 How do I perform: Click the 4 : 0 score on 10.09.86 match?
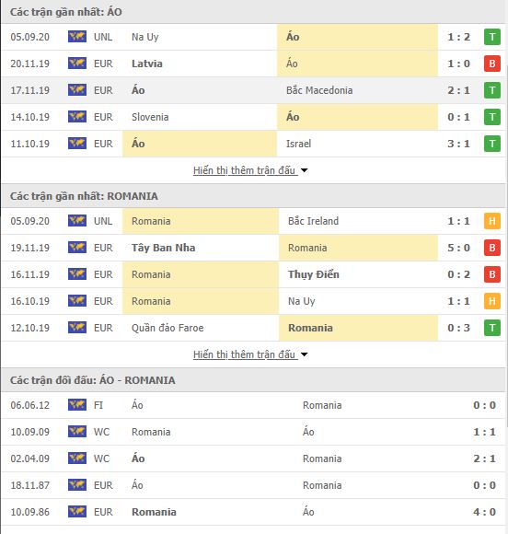click(484, 512)
